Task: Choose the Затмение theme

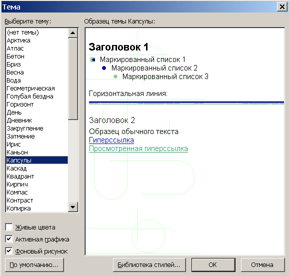Action: click(x=37, y=136)
